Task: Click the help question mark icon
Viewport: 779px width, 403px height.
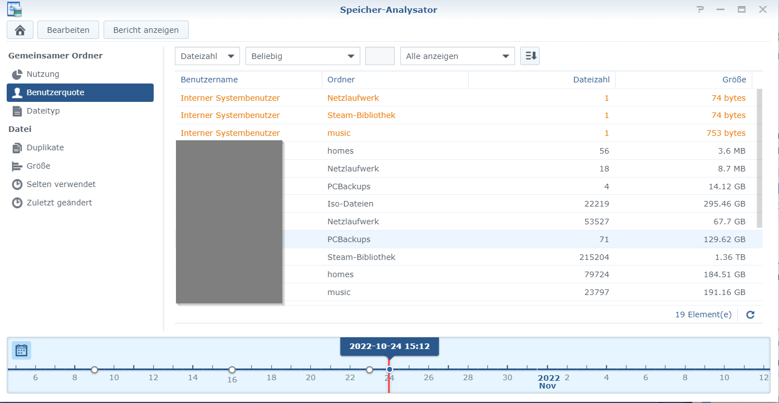Action: [x=700, y=10]
